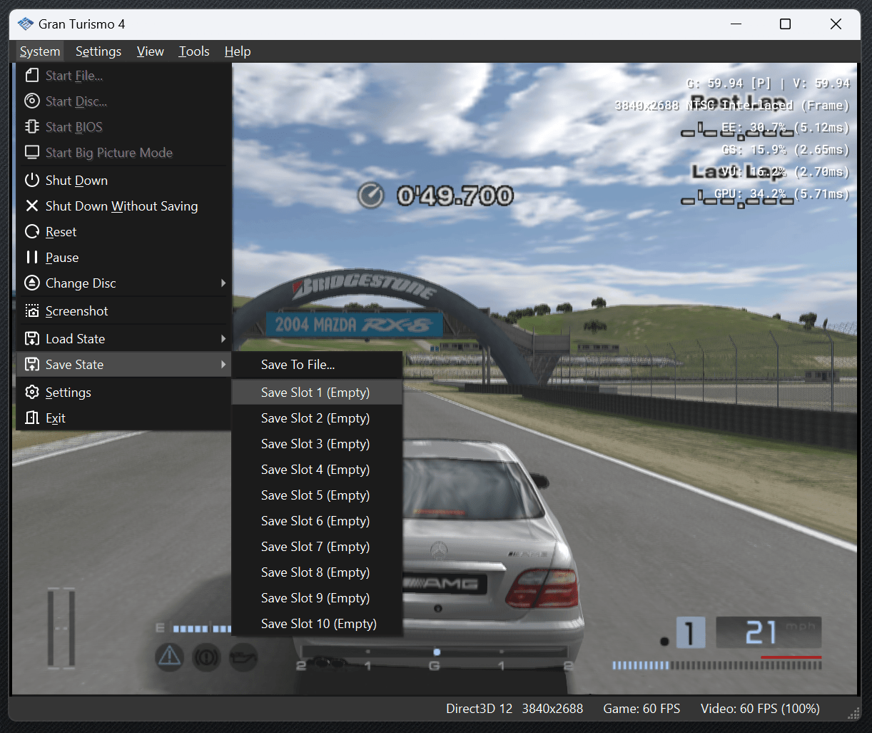Select Save Slot 5 (Empty)
Image resolution: width=872 pixels, height=733 pixels.
tap(315, 495)
